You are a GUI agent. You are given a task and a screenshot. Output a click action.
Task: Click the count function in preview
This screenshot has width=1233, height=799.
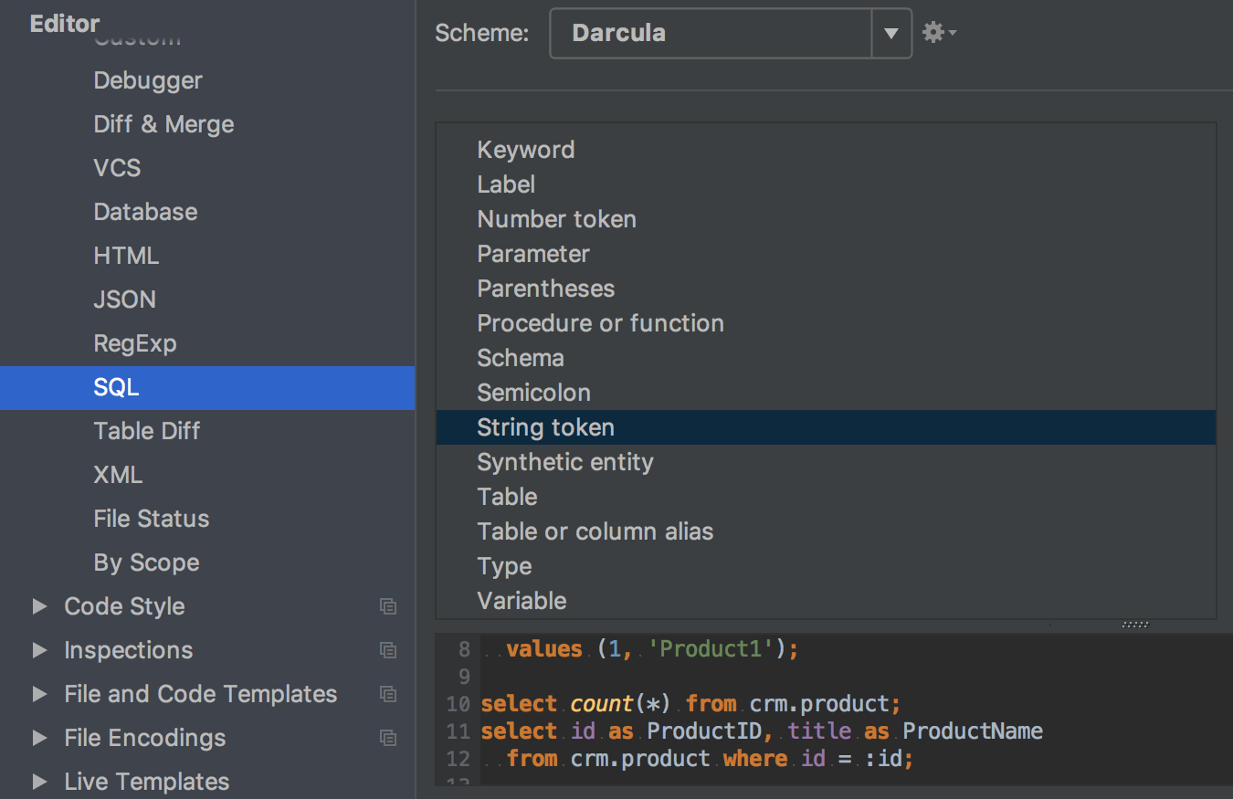[x=602, y=704]
